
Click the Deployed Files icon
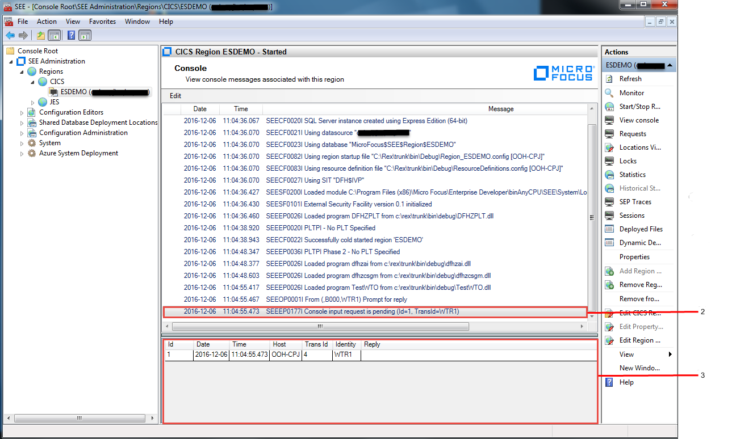click(x=609, y=229)
